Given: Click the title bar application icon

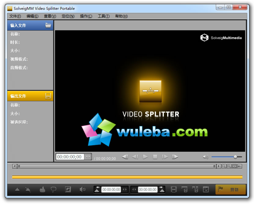Looking at the screenshot, I should coord(10,9).
